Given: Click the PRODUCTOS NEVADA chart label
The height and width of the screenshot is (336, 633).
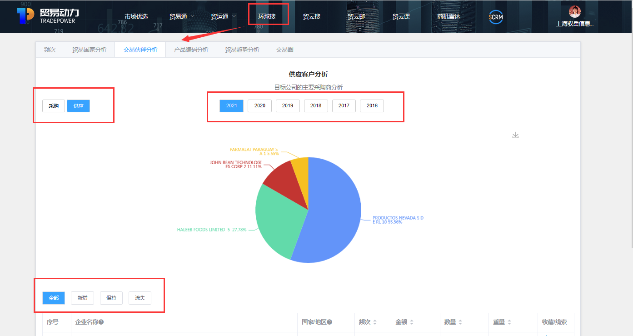Looking at the screenshot, I should point(398,220).
